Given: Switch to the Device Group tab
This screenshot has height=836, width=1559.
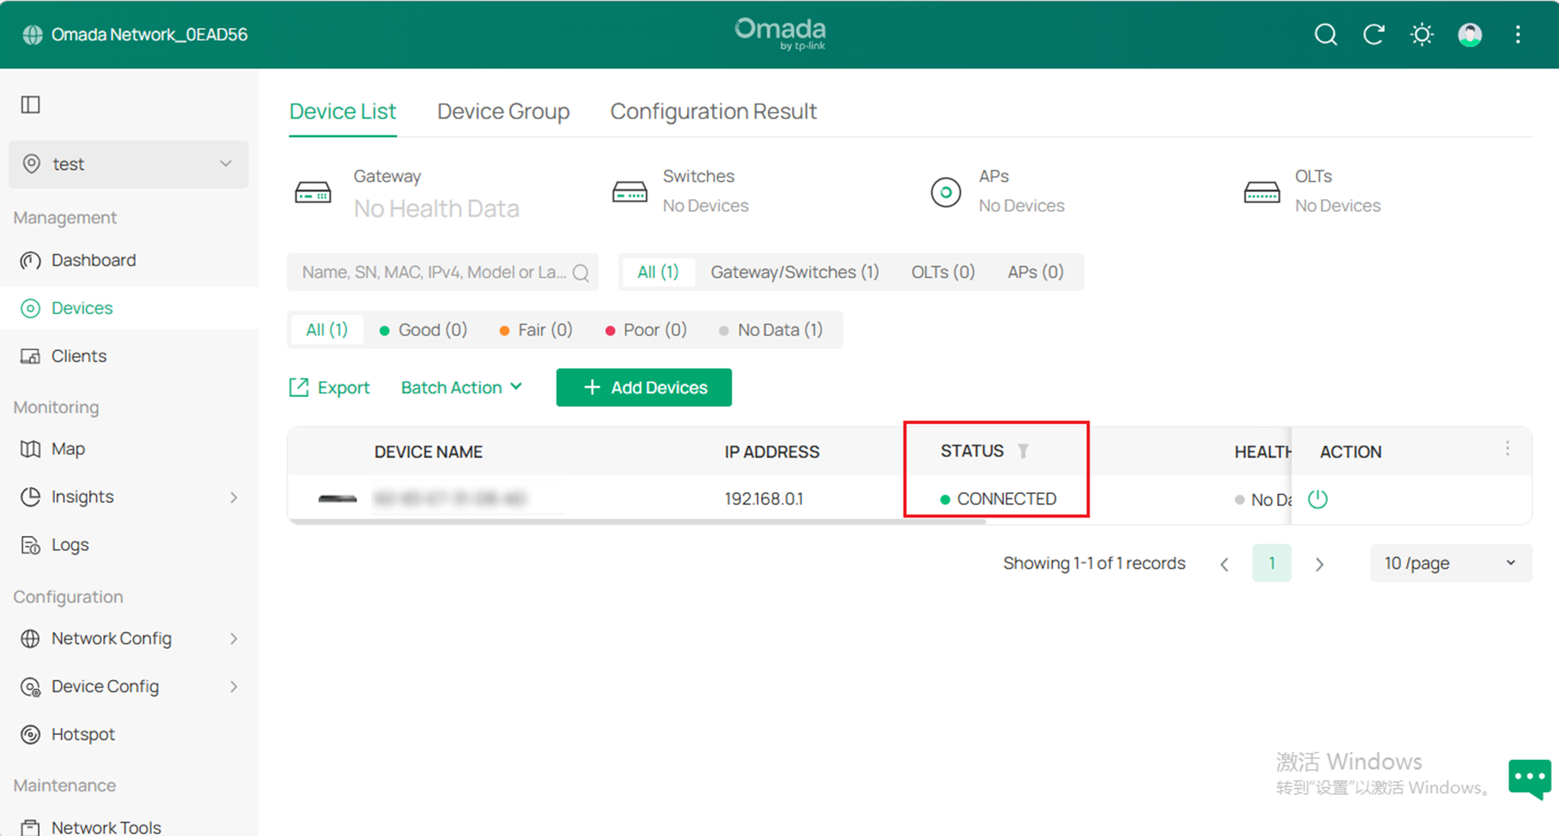Looking at the screenshot, I should (x=503, y=111).
